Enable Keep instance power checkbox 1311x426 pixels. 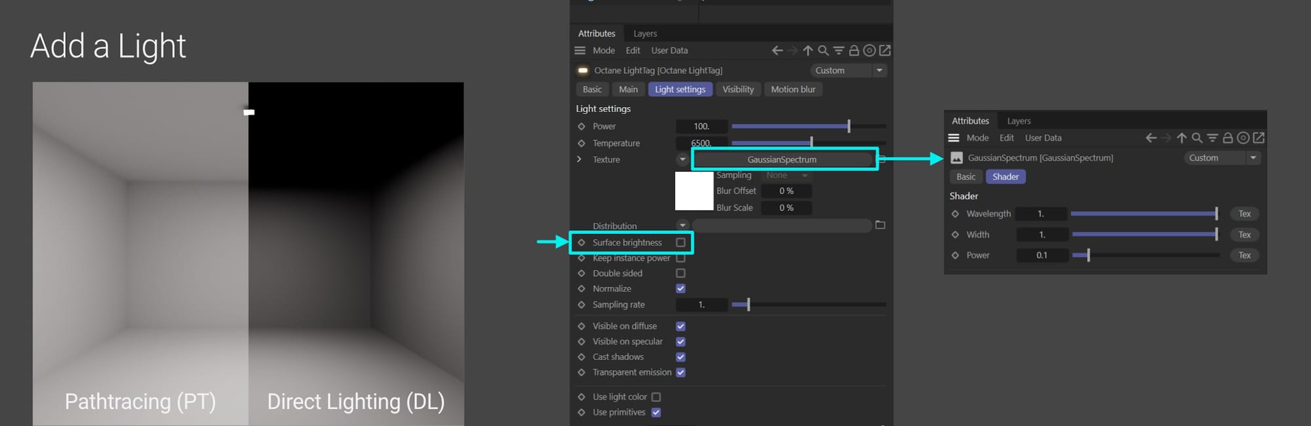pos(680,258)
